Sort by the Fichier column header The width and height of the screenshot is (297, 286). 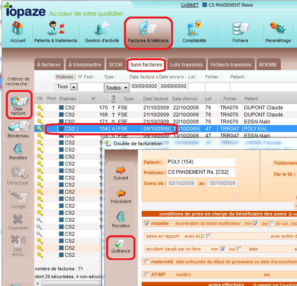coord(230,99)
